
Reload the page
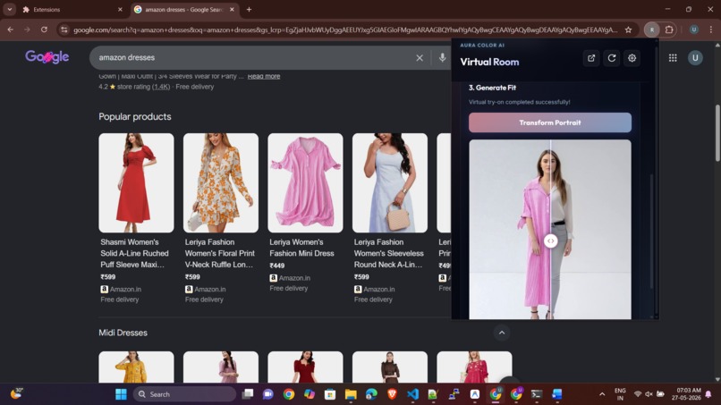(44, 30)
